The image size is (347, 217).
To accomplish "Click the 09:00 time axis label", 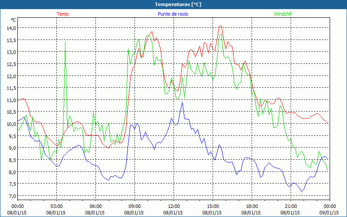I will click(134, 206).
